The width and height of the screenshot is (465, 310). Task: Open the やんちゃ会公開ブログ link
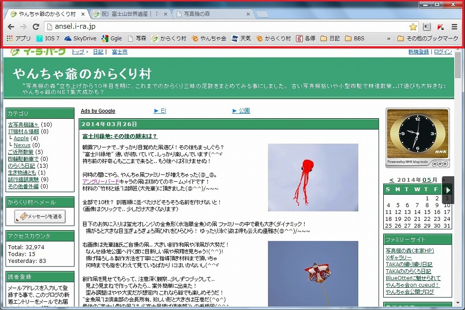410,291
